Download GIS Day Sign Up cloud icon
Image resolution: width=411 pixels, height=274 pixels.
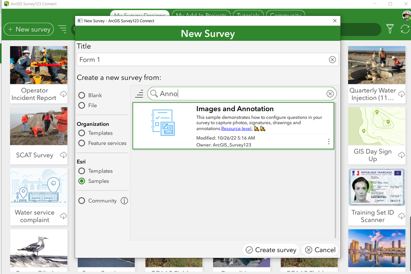pos(402,155)
